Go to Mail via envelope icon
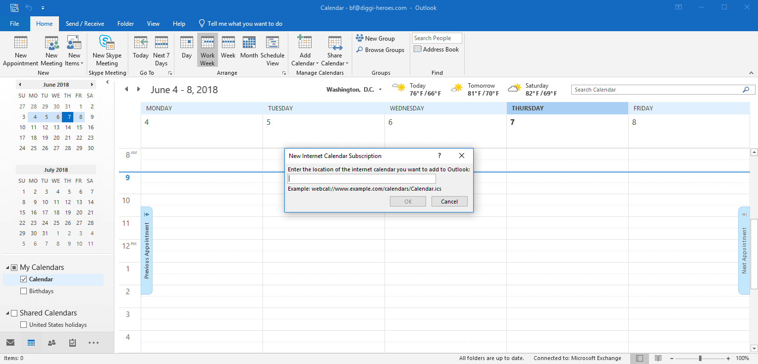 click(10, 343)
